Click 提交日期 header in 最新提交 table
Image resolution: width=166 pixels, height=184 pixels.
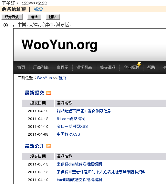pyautogui.click(x=38, y=103)
